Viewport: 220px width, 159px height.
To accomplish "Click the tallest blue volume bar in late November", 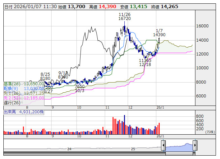I will [124, 124].
